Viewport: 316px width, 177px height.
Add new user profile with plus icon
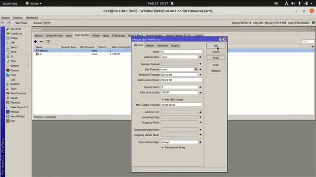pyautogui.click(x=36, y=41)
